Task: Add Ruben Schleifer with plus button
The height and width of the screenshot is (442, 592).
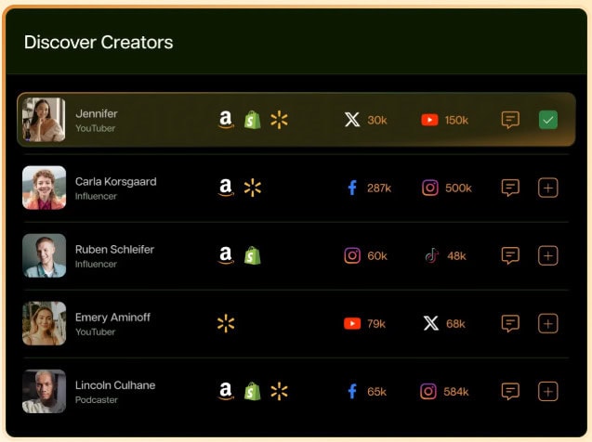Action: (548, 255)
